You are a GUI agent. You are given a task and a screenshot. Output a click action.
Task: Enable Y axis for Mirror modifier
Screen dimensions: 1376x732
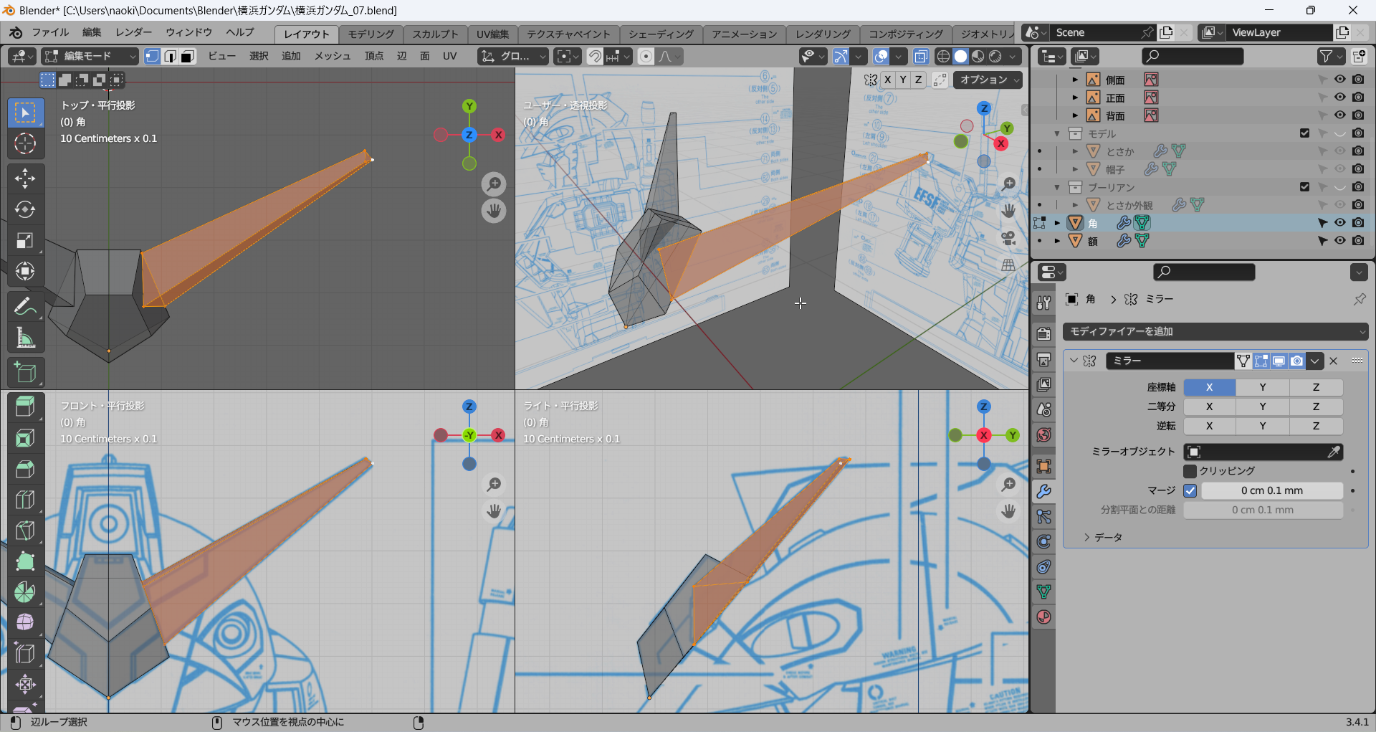(x=1262, y=387)
